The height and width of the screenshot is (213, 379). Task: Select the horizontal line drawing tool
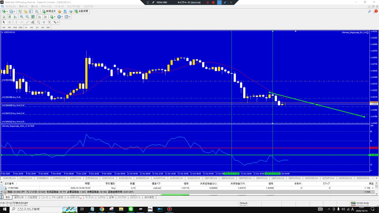point(21,22)
